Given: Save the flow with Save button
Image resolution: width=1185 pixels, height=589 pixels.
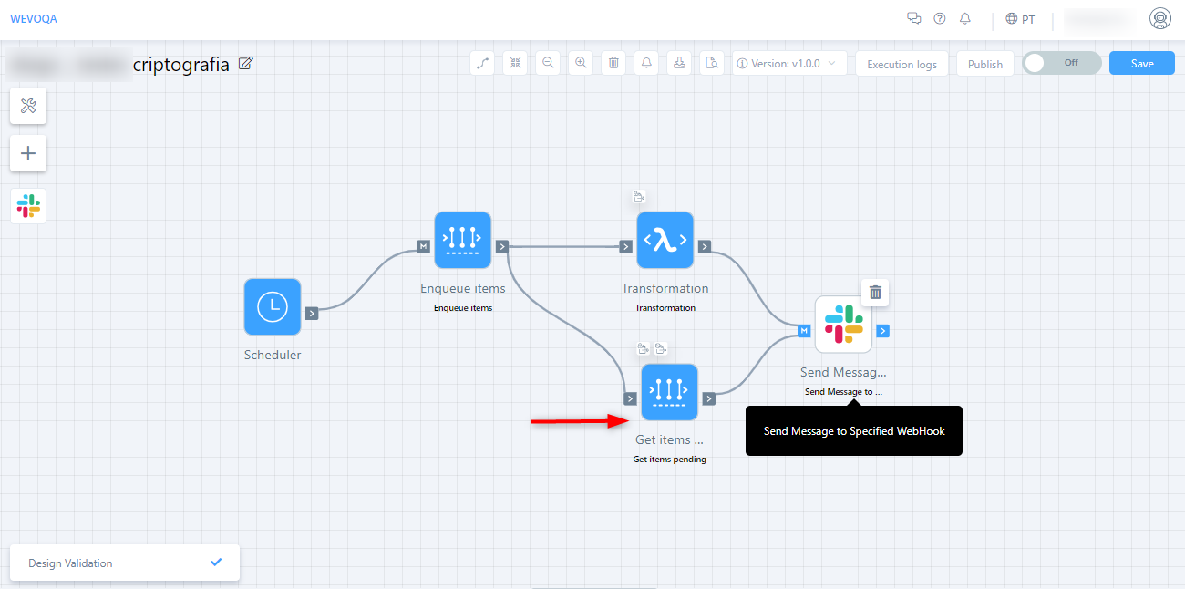Looking at the screenshot, I should [1141, 63].
